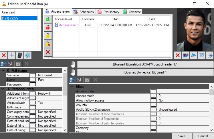Open property pages icon above Misc grid

click(87, 80)
